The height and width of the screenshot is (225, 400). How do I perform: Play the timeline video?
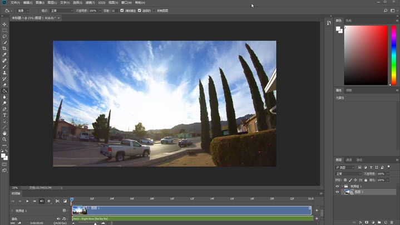click(27, 201)
